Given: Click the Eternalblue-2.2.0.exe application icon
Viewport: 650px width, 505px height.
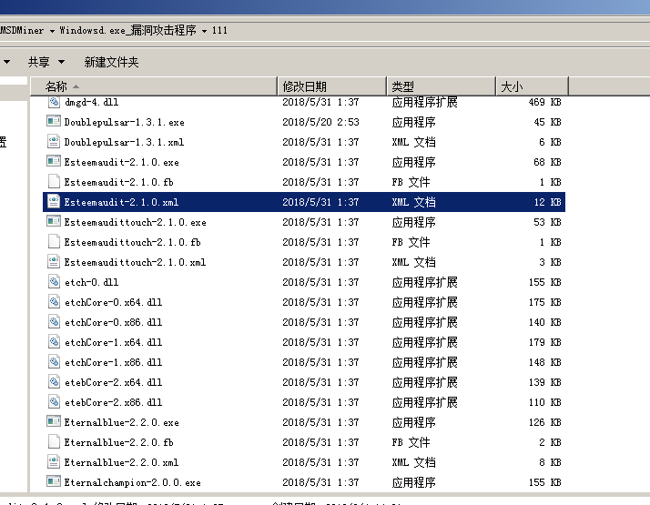Looking at the screenshot, I should 54,421.
